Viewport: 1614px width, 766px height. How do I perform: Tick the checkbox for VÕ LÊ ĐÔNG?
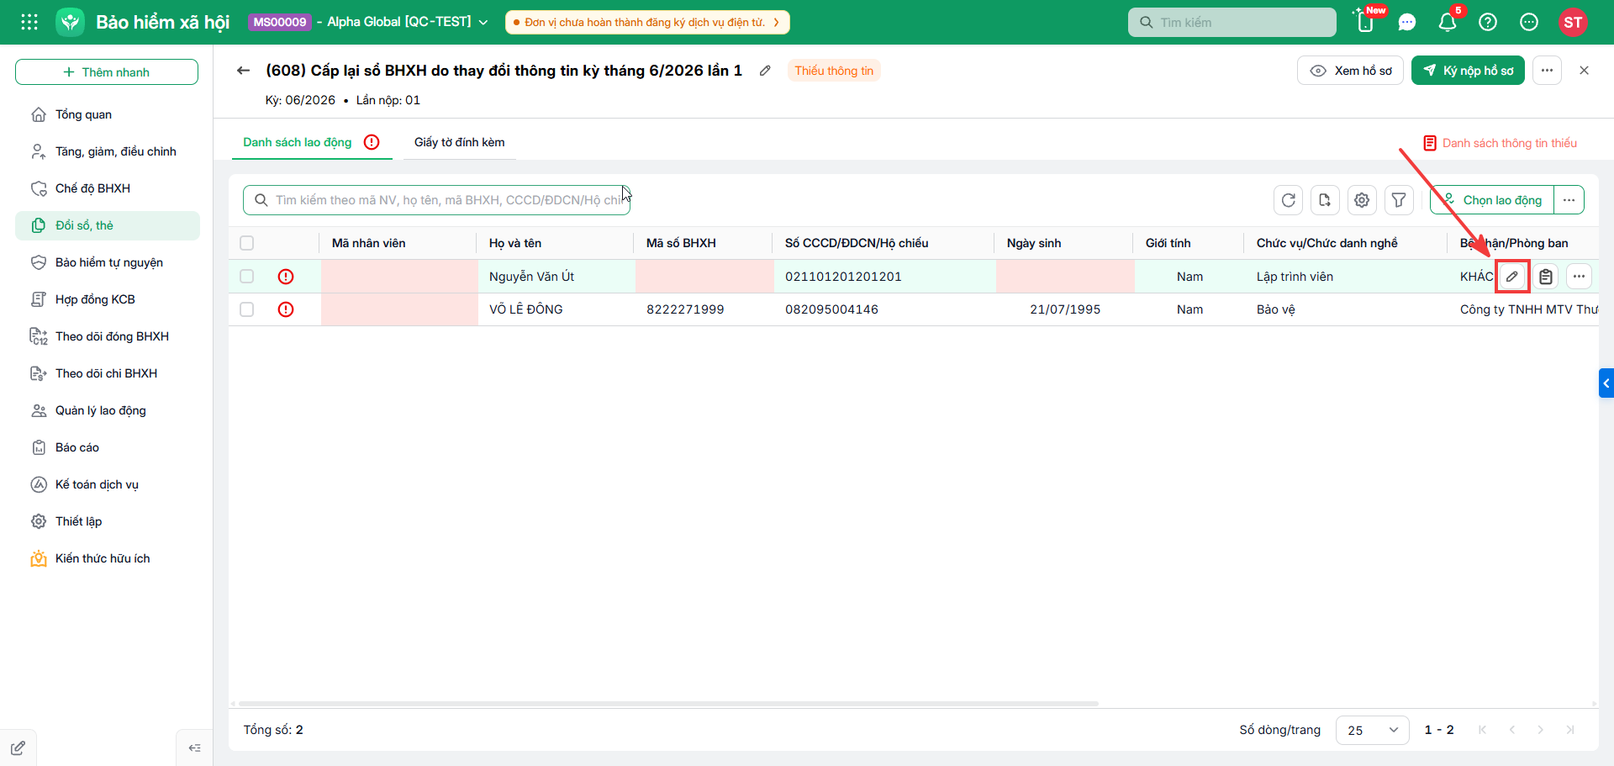click(x=246, y=309)
